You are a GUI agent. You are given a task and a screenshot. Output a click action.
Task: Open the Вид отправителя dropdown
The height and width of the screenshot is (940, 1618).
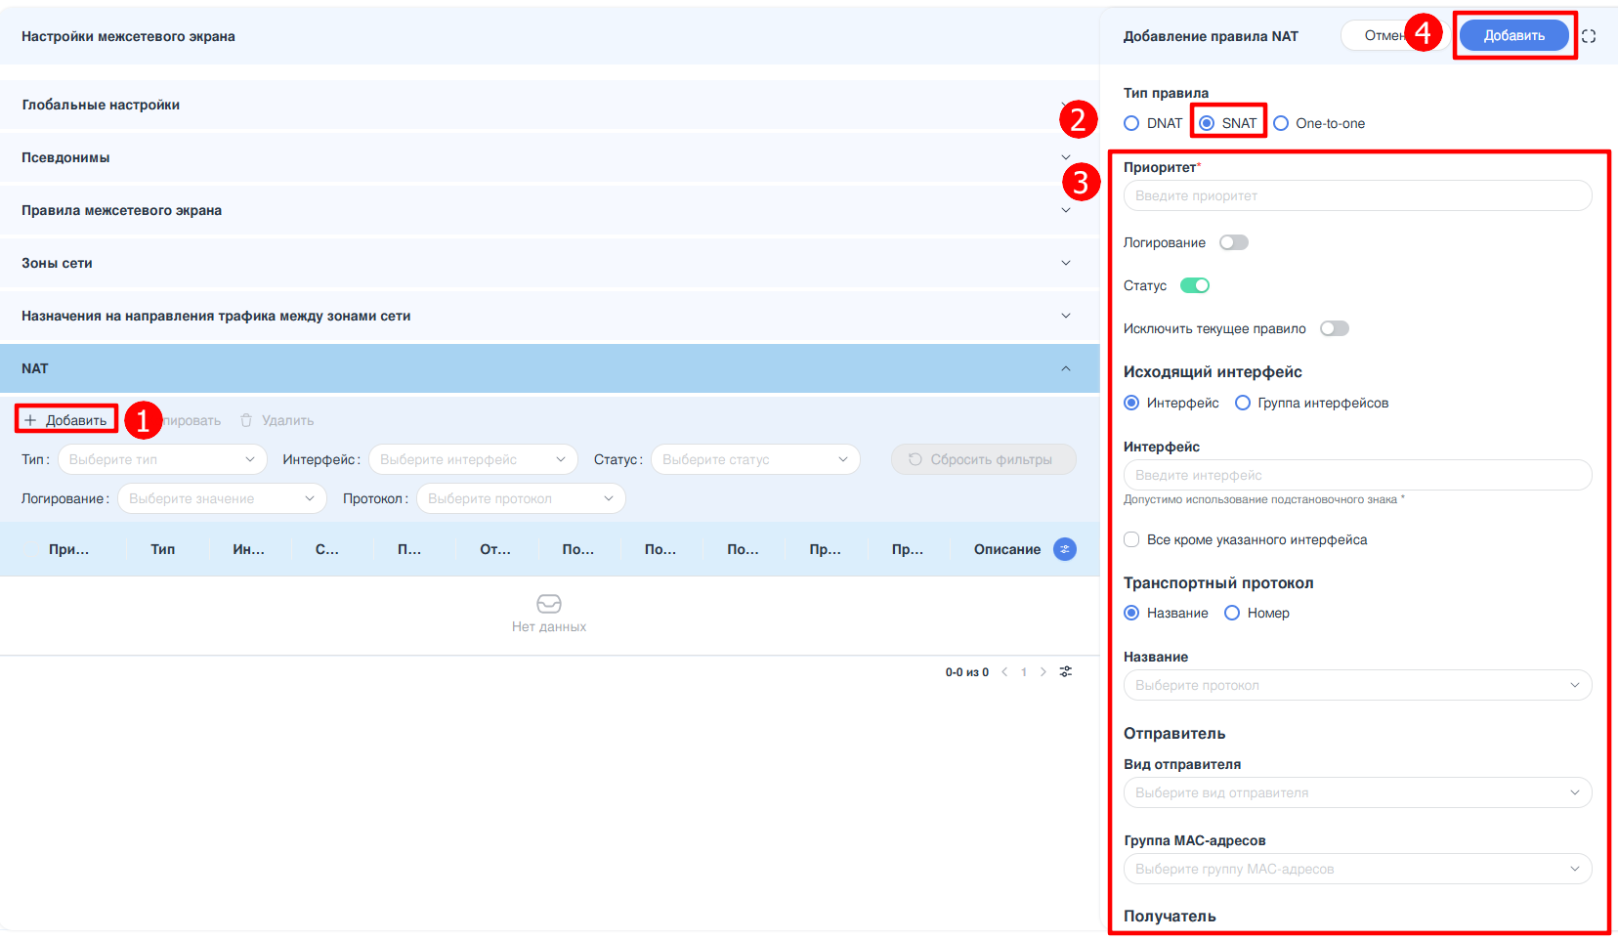point(1356,792)
